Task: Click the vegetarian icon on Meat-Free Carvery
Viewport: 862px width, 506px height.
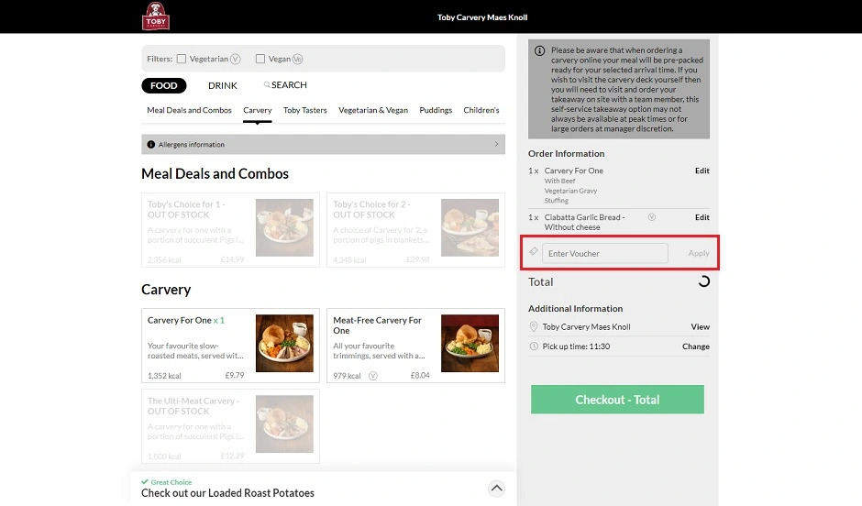Action: click(x=372, y=376)
